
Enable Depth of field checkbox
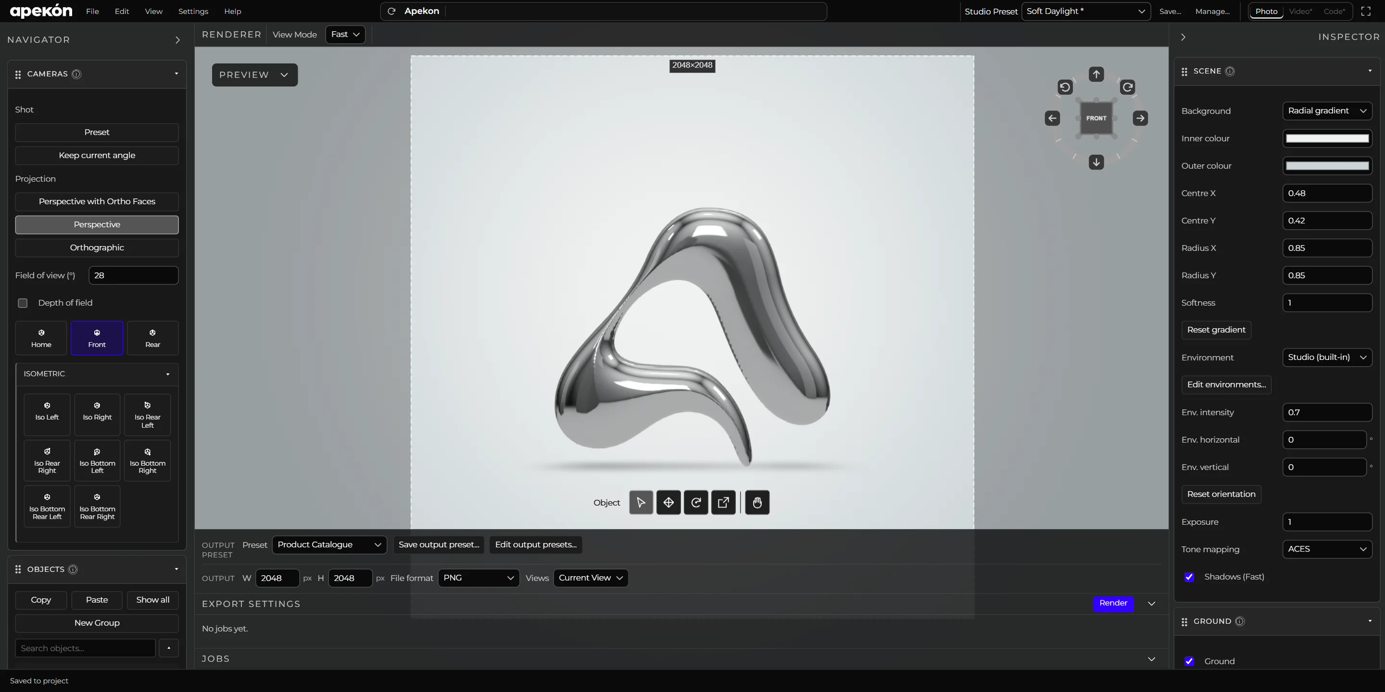[23, 303]
